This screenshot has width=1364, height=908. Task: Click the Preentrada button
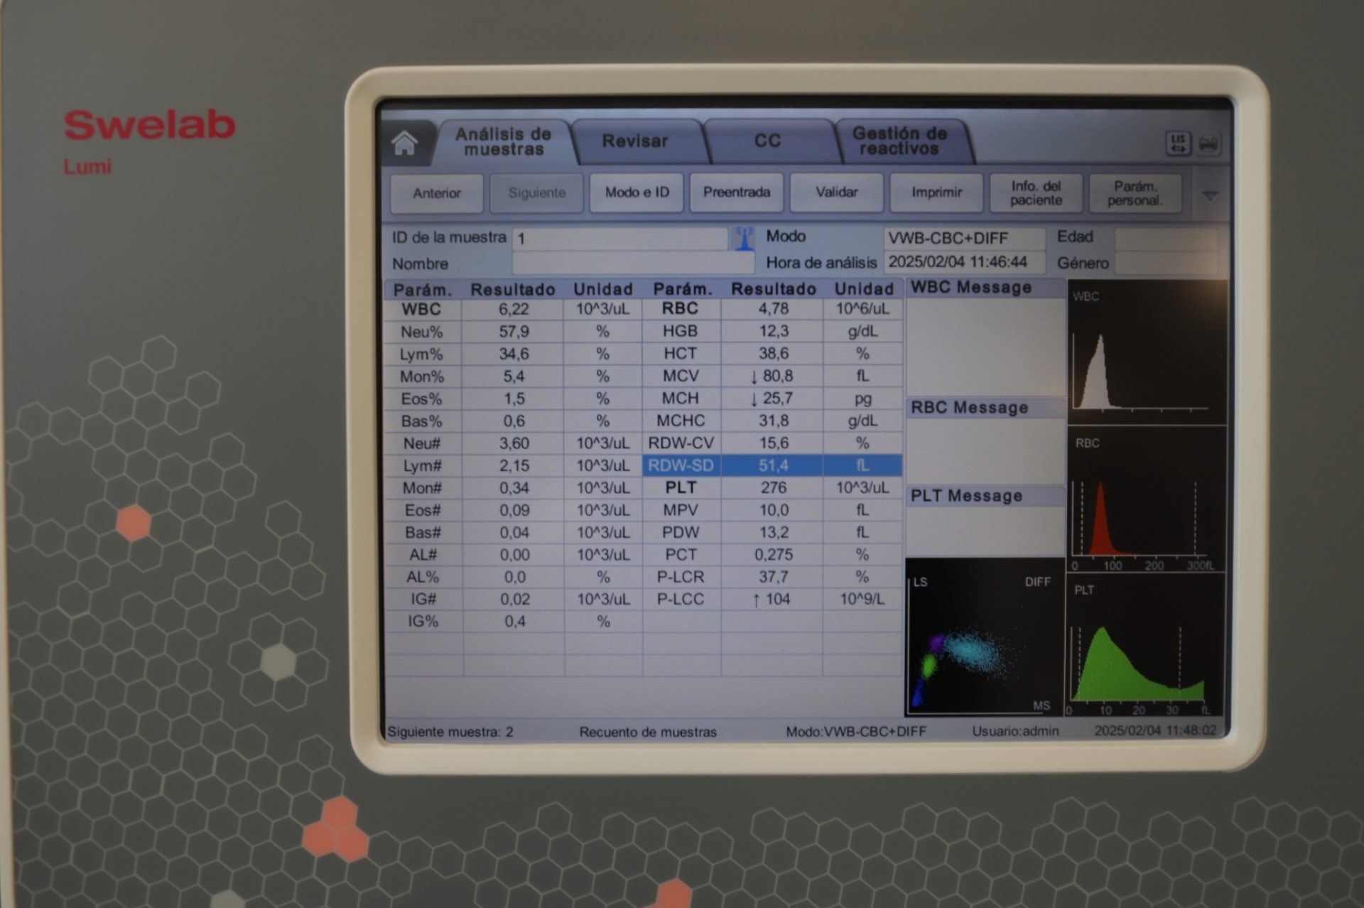[x=736, y=193]
